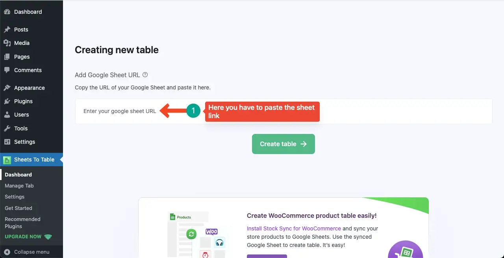Open Manage Tab submenu item

[x=19, y=186]
